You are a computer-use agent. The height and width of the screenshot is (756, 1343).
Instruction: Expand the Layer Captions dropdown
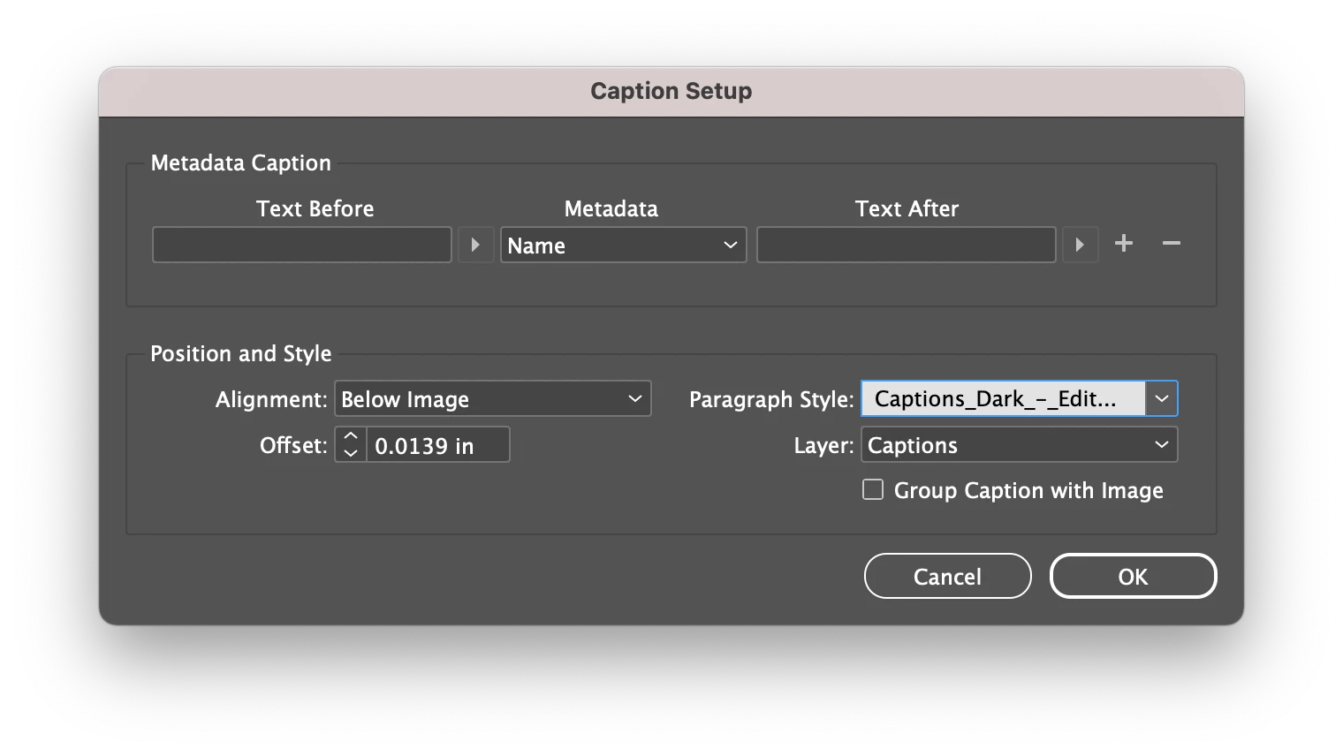click(x=1020, y=445)
